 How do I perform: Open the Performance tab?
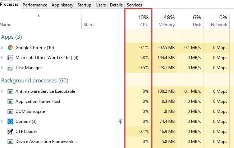pos(35,5)
